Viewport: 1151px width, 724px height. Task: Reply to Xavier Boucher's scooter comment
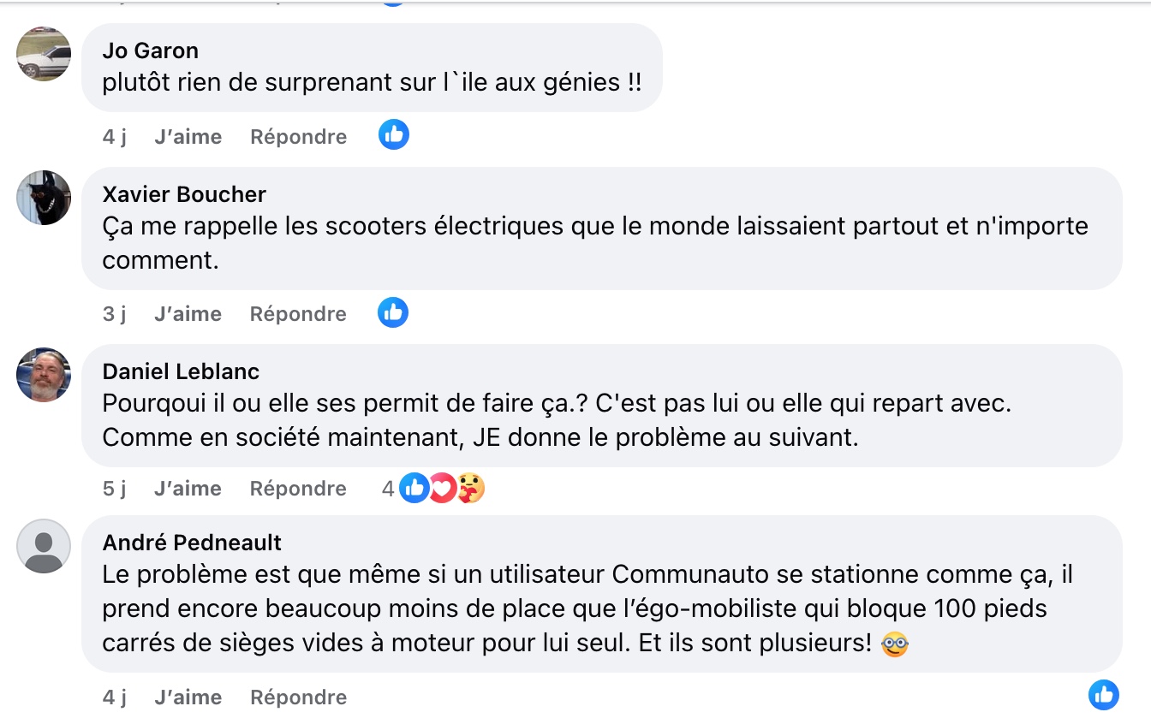click(298, 314)
